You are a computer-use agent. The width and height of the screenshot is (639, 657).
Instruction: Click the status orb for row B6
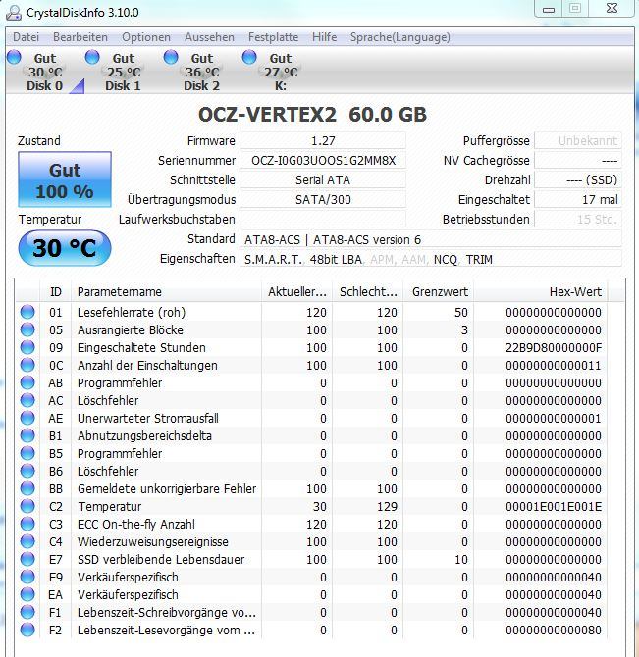click(x=27, y=471)
